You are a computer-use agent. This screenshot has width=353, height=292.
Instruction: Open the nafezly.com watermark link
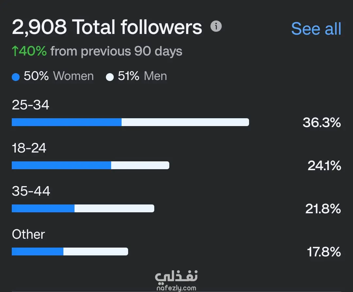176,288
